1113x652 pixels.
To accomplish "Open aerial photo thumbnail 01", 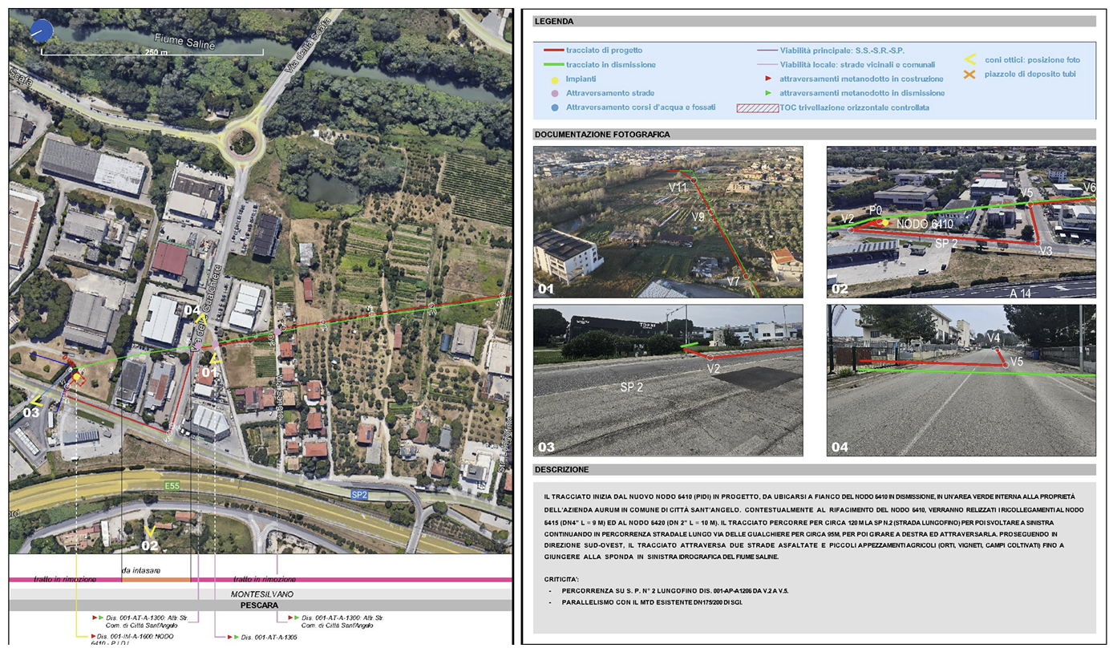I will (668, 221).
